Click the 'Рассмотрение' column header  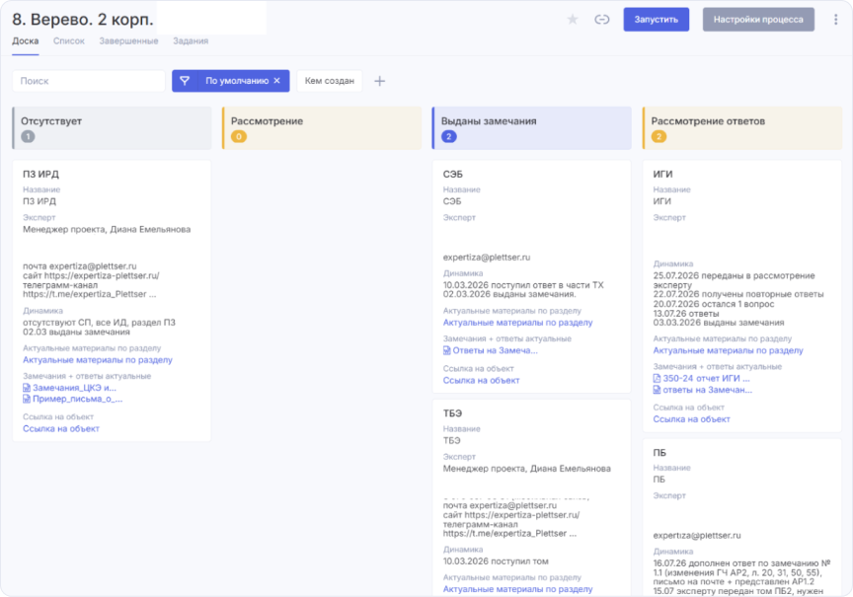322,128
